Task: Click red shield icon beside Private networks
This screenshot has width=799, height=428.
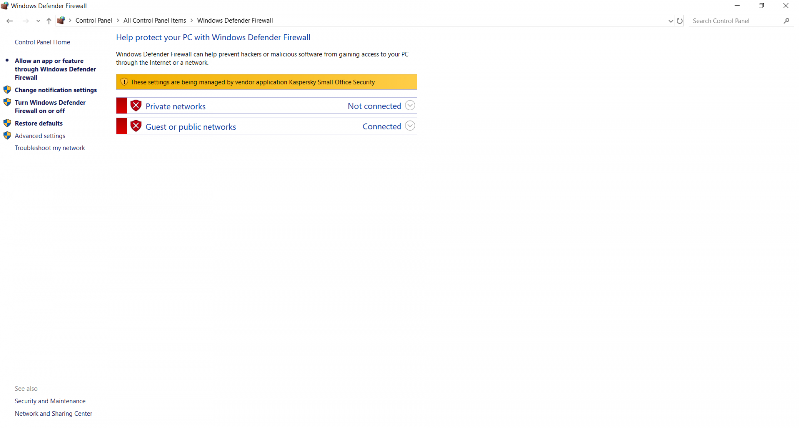Action: (136, 106)
